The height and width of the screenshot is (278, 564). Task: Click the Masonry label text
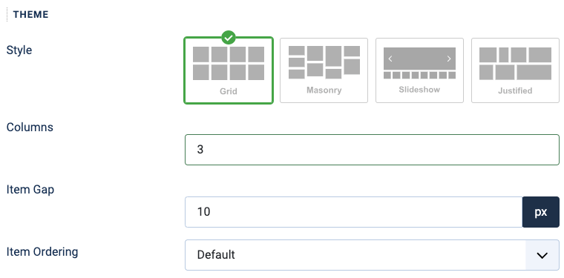324,90
